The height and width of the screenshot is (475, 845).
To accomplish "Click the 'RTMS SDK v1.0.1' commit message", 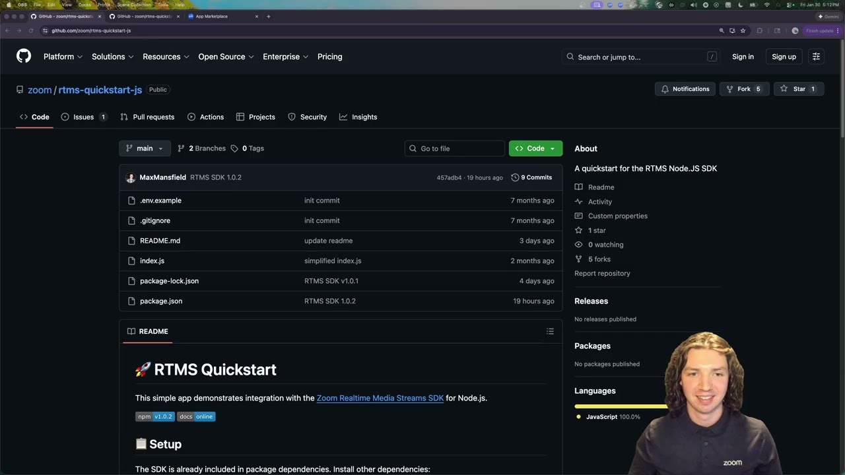I will click(x=331, y=281).
